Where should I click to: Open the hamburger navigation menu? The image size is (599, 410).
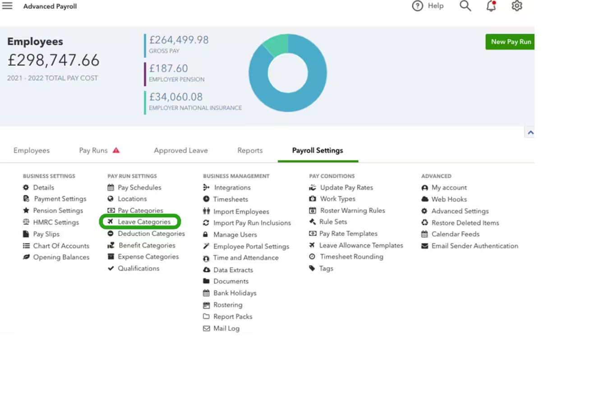pyautogui.click(x=7, y=6)
